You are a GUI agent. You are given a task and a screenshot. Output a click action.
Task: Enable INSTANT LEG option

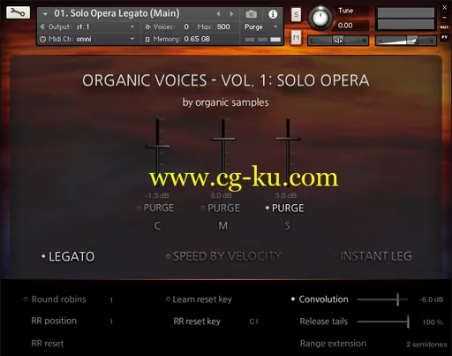click(x=373, y=256)
